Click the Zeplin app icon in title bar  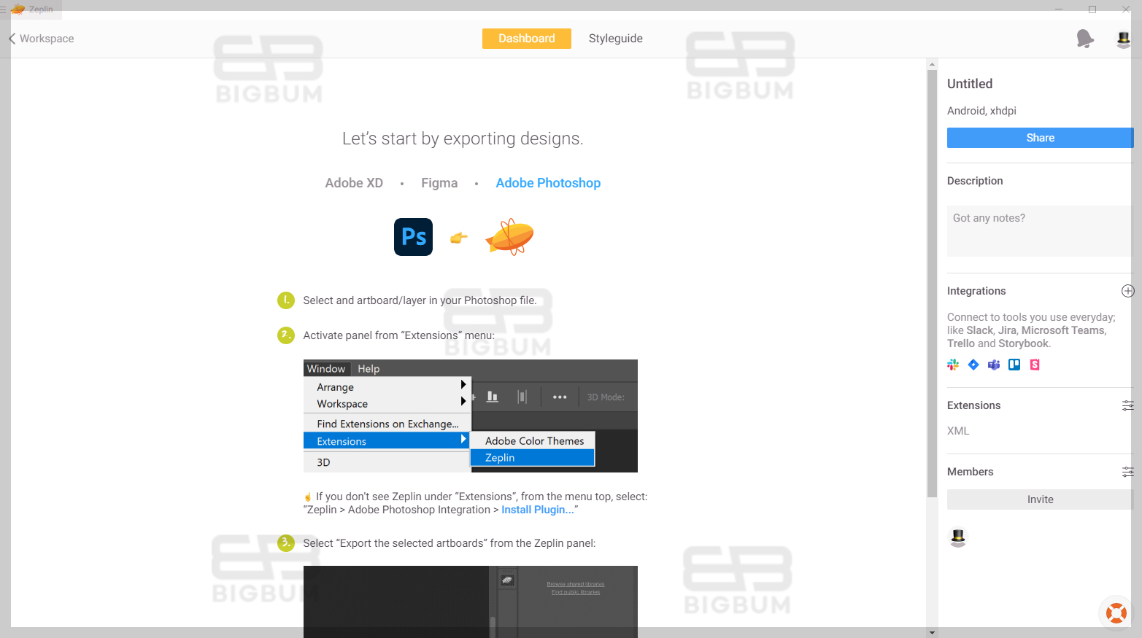point(18,9)
